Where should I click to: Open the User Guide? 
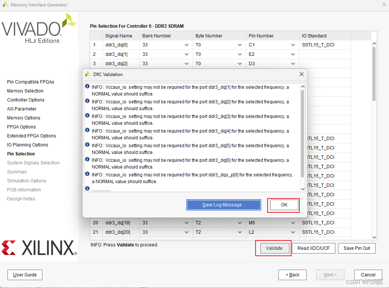point(25,275)
